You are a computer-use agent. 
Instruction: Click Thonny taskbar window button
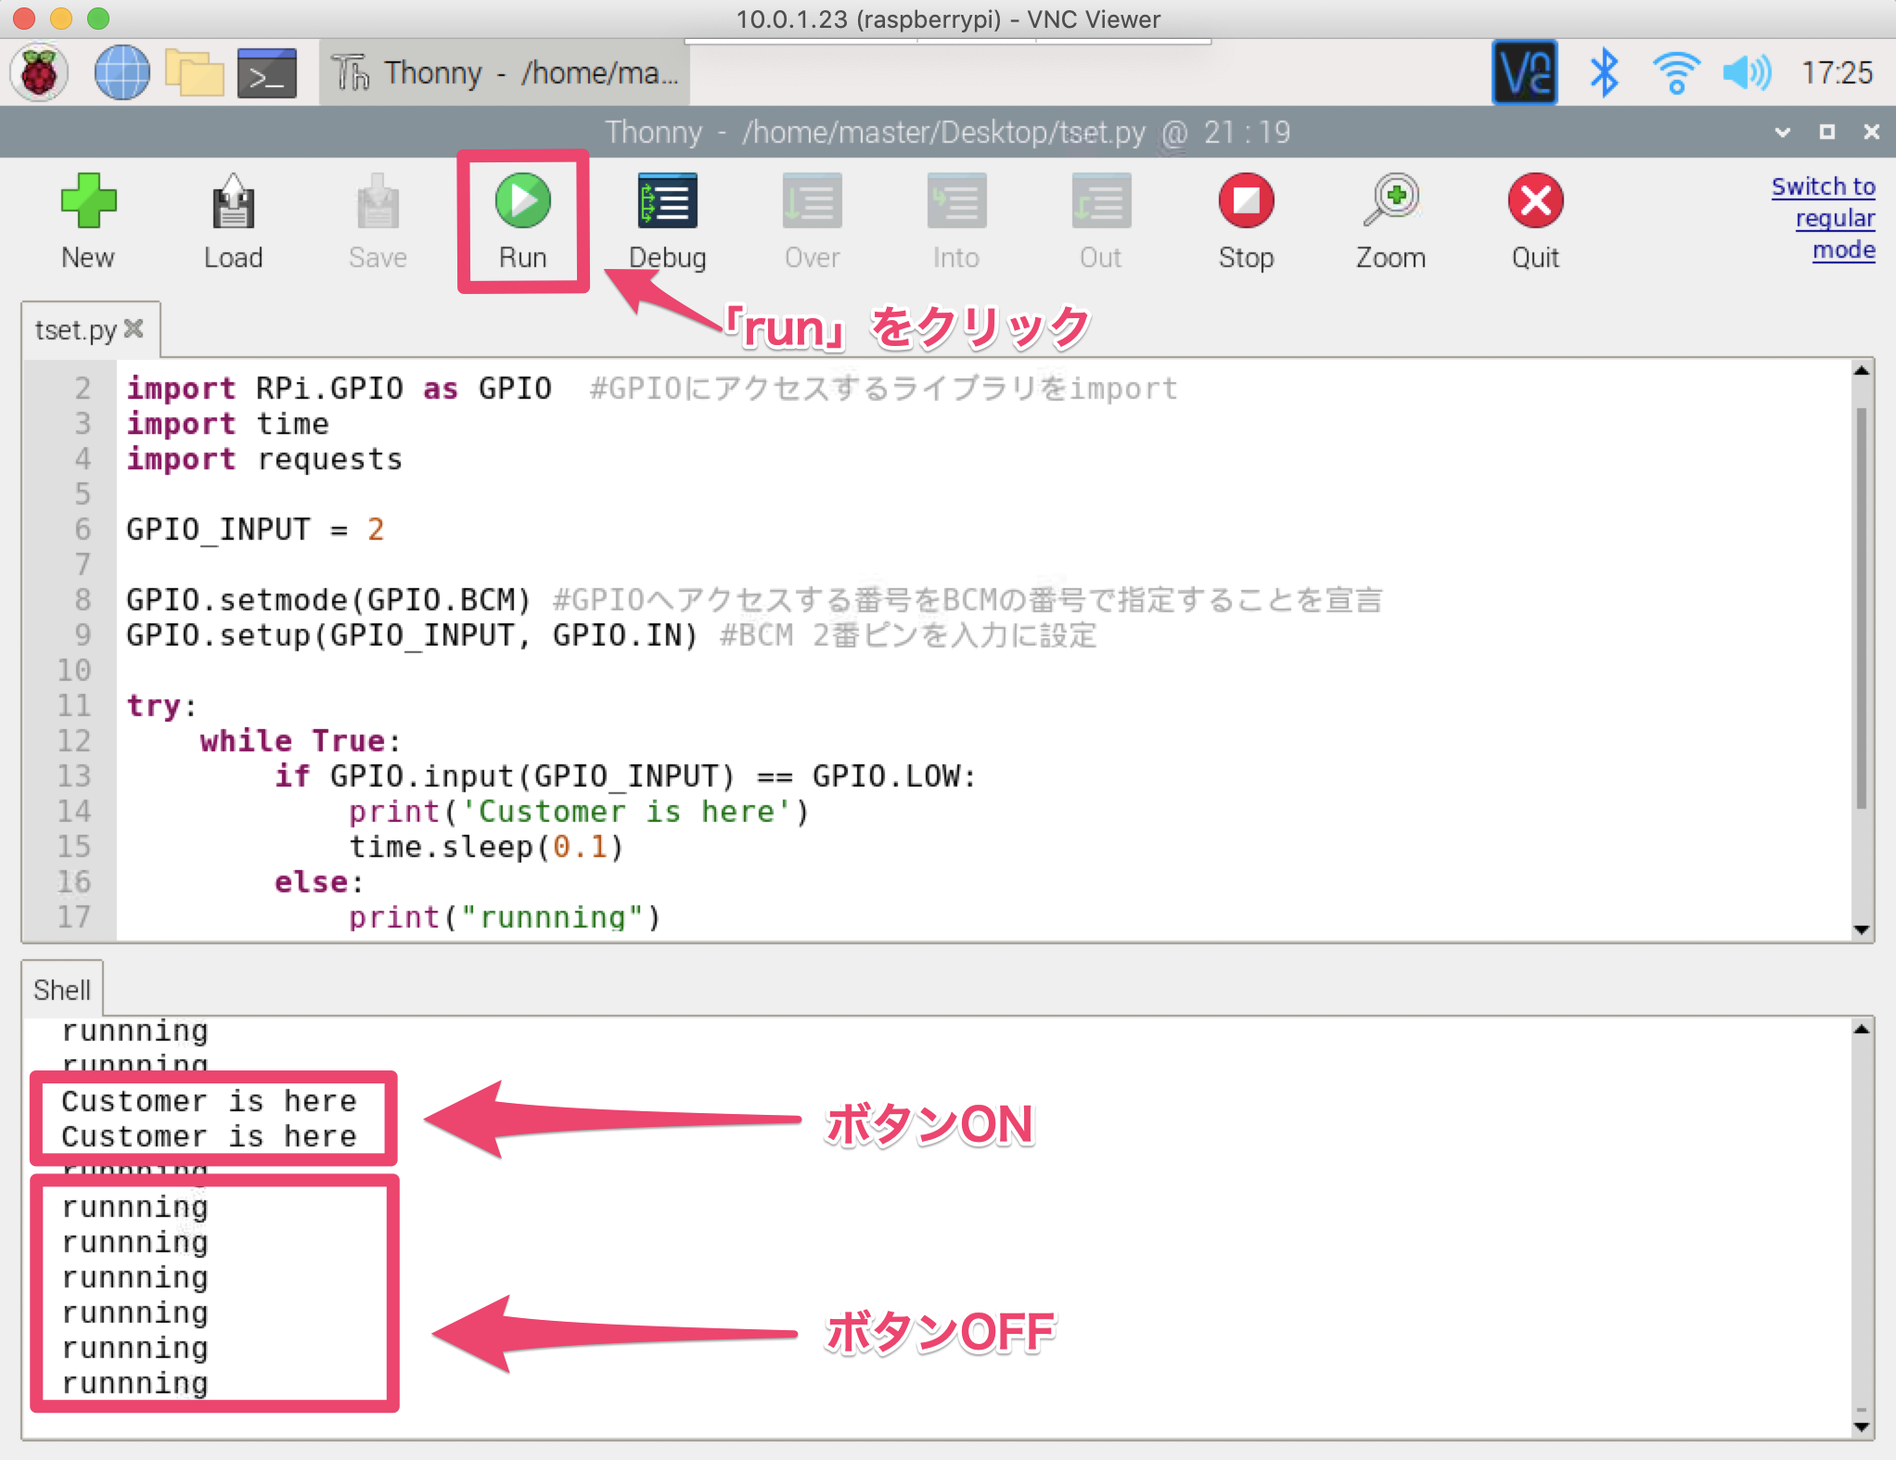pyautogui.click(x=506, y=73)
